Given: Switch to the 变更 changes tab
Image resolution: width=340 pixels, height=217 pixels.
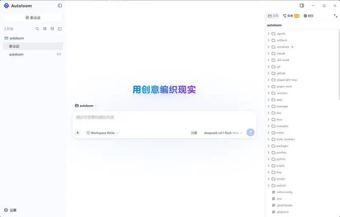Looking at the screenshot, I should pyautogui.click(x=291, y=16).
